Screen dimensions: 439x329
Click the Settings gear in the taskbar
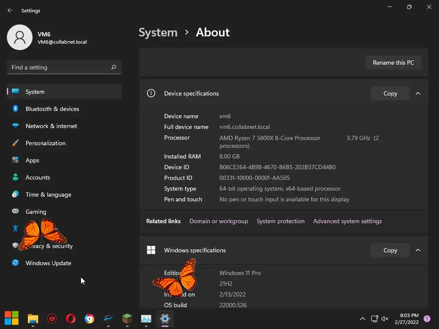tap(165, 319)
